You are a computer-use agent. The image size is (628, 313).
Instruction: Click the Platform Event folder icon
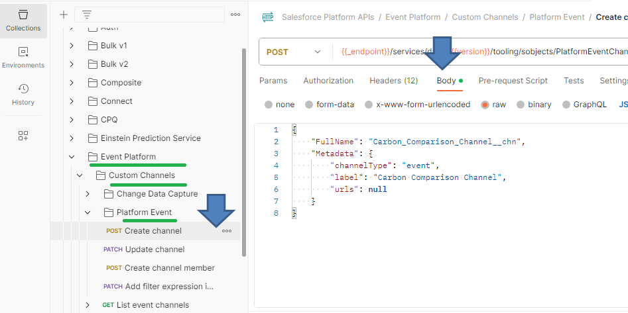tap(109, 212)
